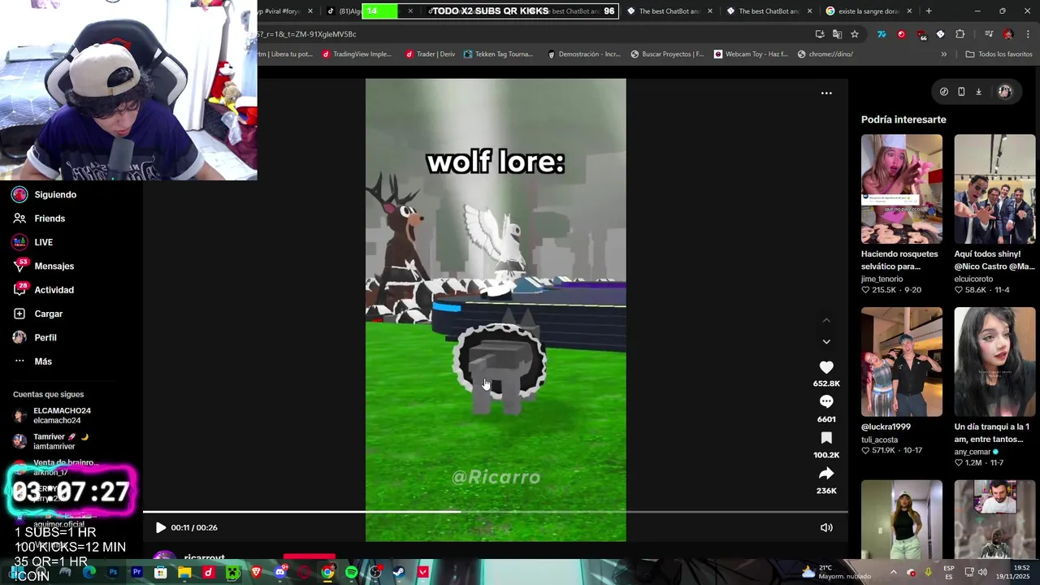Go to previous video with up chevron

(826, 321)
